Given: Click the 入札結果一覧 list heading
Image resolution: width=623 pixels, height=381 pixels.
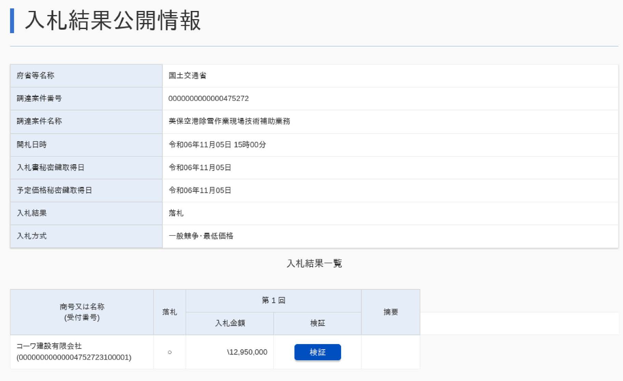Looking at the screenshot, I should [x=315, y=263].
